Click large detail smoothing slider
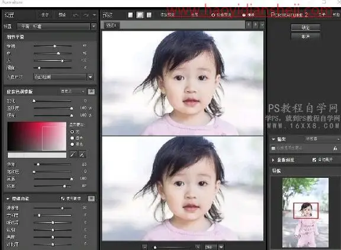Image resolution: width=341 pixels, height=250 pixels. point(53,61)
